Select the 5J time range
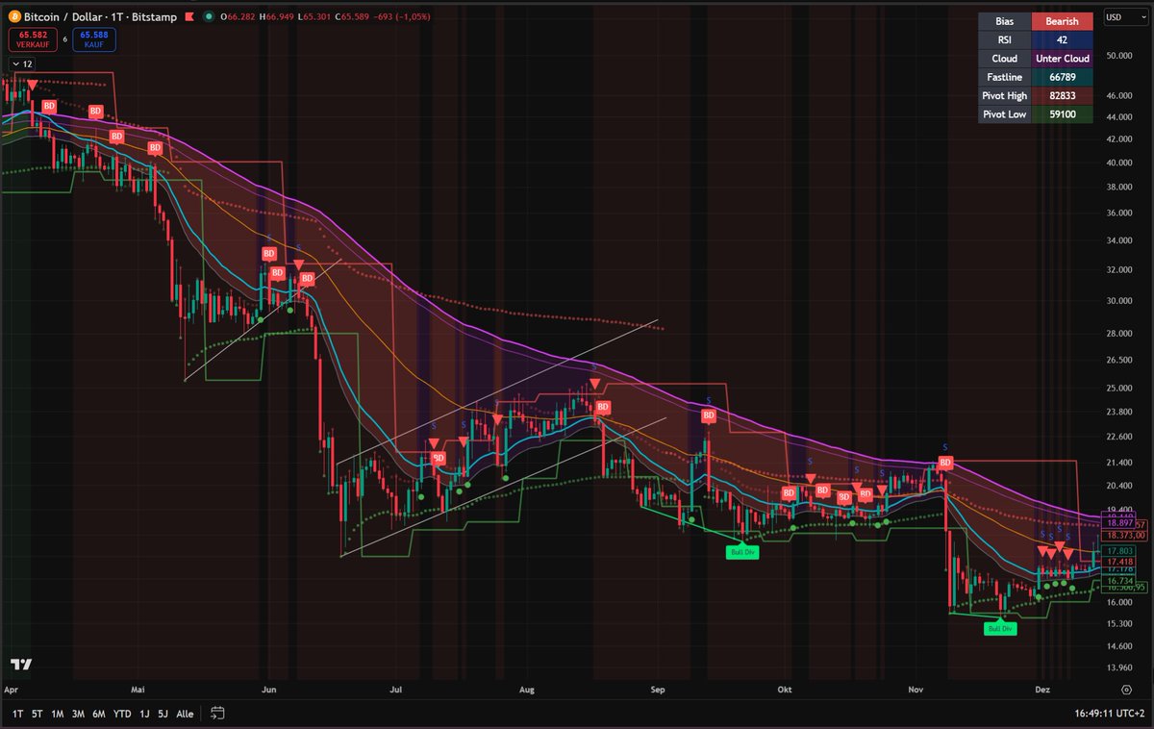The width and height of the screenshot is (1154, 729). pos(163,714)
